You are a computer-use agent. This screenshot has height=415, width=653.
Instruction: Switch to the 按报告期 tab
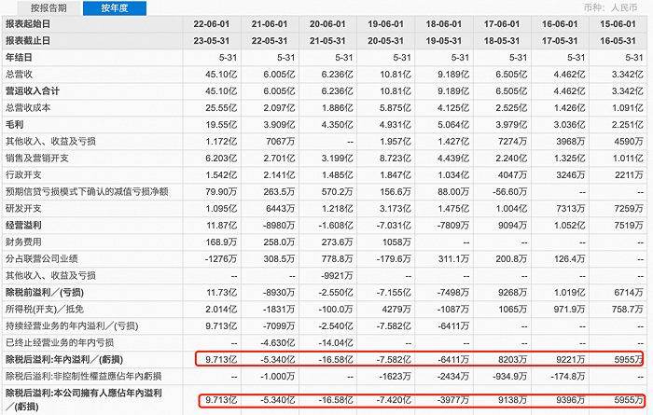49,7
